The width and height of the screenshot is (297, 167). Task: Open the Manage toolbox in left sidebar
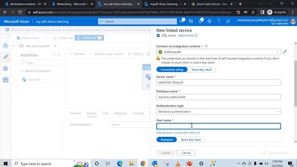coord(6,79)
